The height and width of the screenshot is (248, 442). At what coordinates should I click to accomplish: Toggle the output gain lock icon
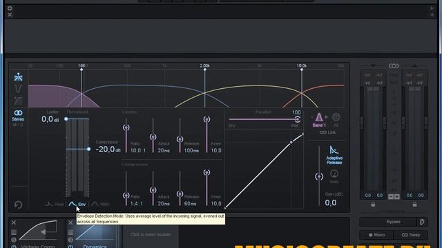pyautogui.click(x=414, y=205)
